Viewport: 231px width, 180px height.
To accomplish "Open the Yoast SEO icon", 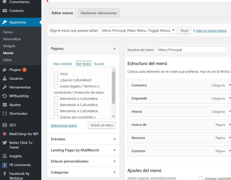I will (x=5, y=125).
